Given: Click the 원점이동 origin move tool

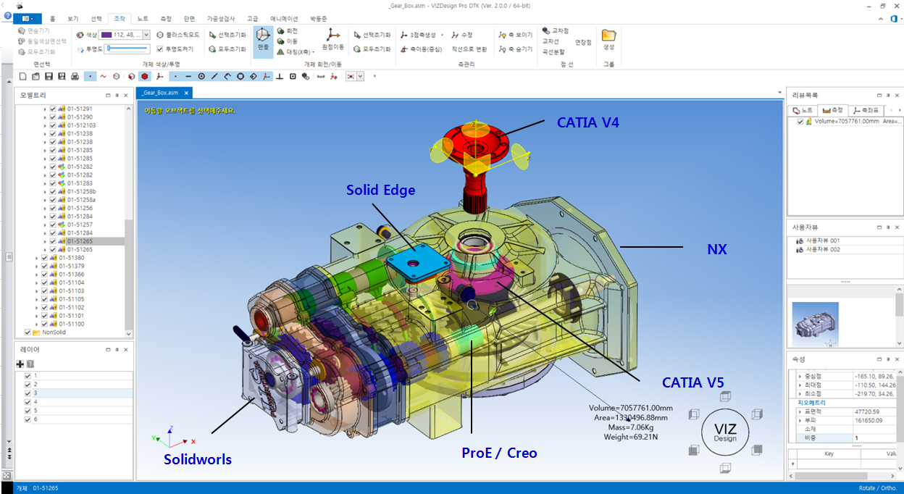Looking at the screenshot, I should click(x=333, y=41).
